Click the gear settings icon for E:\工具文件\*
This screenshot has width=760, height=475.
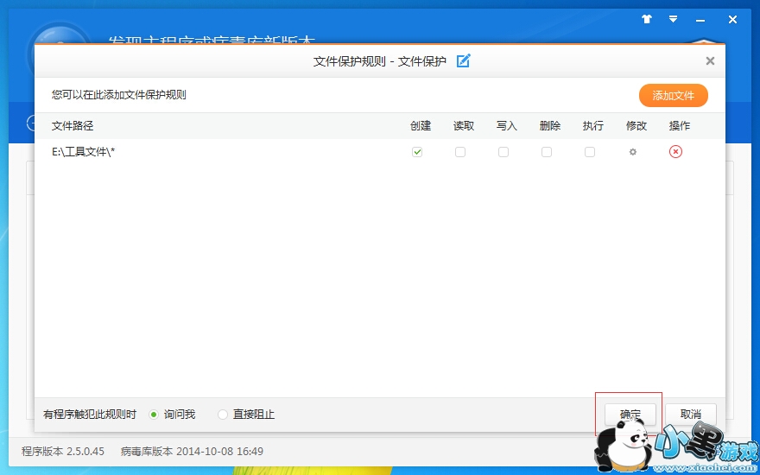coord(632,152)
